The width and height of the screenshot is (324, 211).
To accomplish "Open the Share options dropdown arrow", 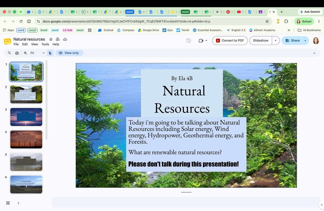I will [x=305, y=41].
